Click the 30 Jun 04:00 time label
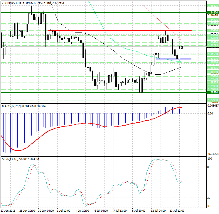The width and height of the screenshot is (219, 214). (x=46, y=210)
